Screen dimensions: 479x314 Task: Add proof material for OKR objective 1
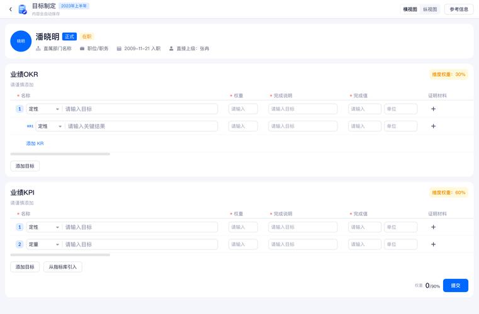click(433, 109)
